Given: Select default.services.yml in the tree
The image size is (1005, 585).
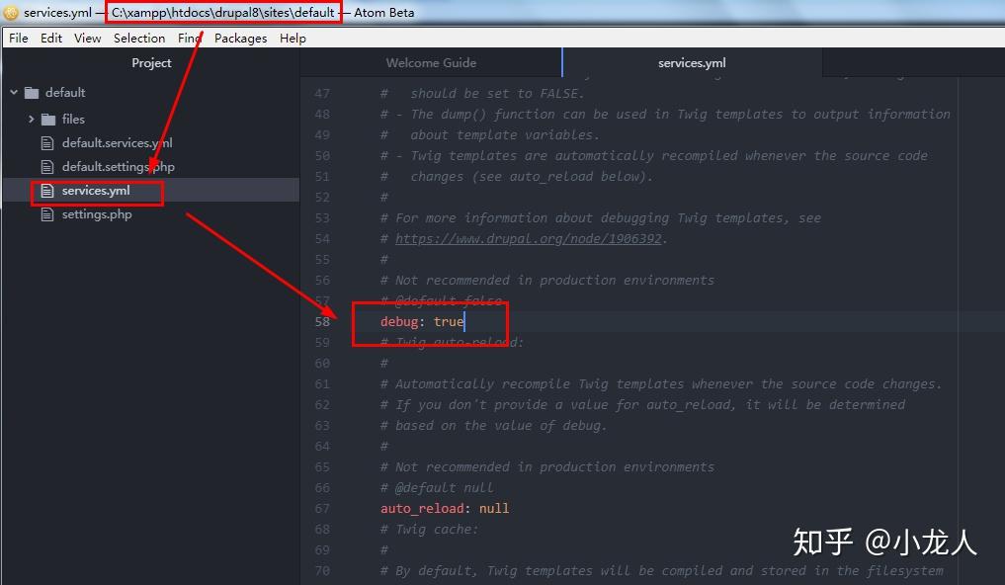Looking at the screenshot, I should click(x=118, y=143).
